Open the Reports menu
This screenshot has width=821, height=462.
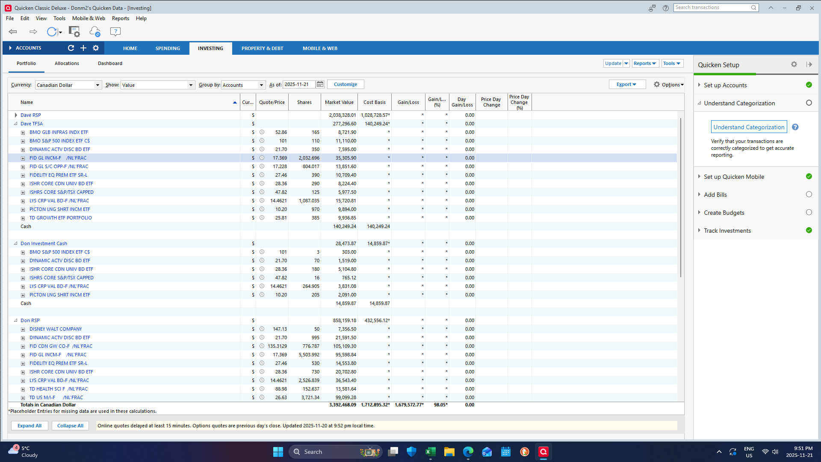click(x=120, y=18)
